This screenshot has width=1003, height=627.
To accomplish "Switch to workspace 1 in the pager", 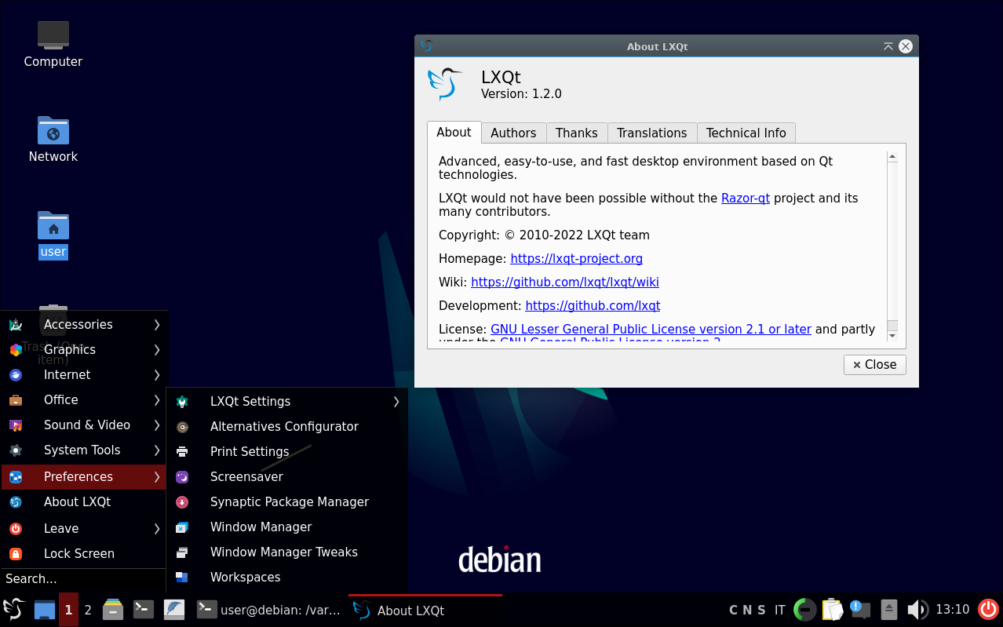I will point(68,610).
